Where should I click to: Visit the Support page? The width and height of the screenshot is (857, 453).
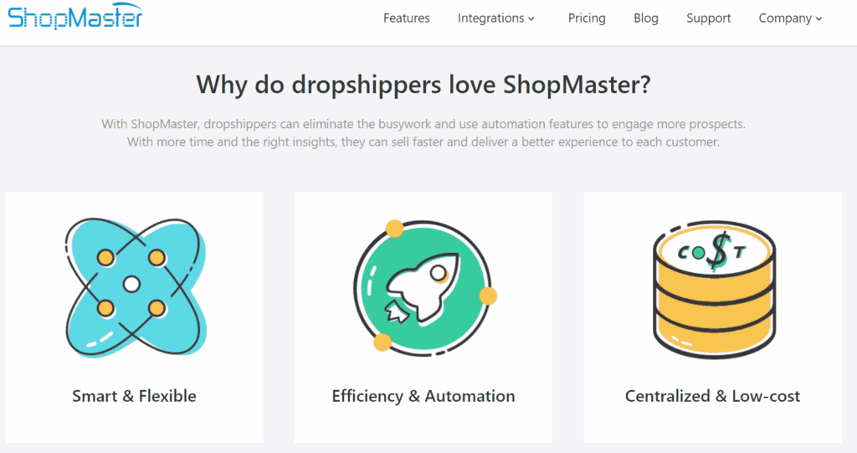click(x=708, y=18)
